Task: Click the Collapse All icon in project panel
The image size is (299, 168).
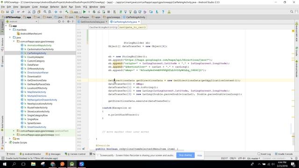Action: [x=64, y=21]
